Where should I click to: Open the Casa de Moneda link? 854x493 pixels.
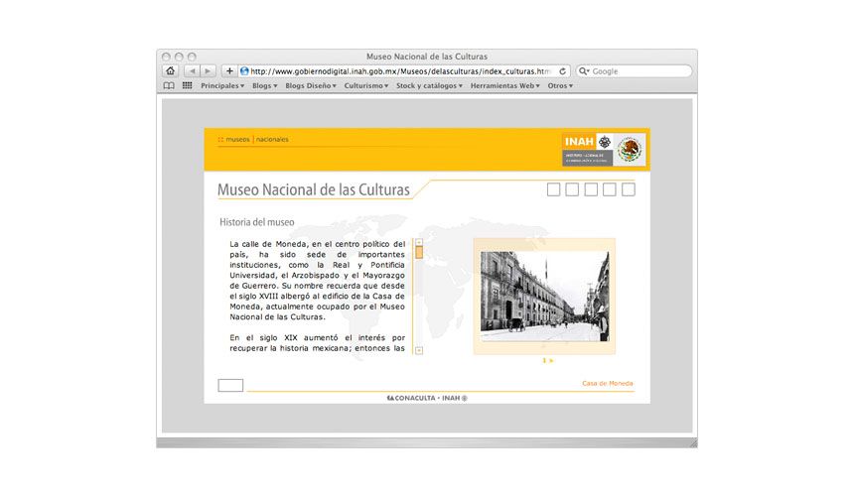(608, 384)
